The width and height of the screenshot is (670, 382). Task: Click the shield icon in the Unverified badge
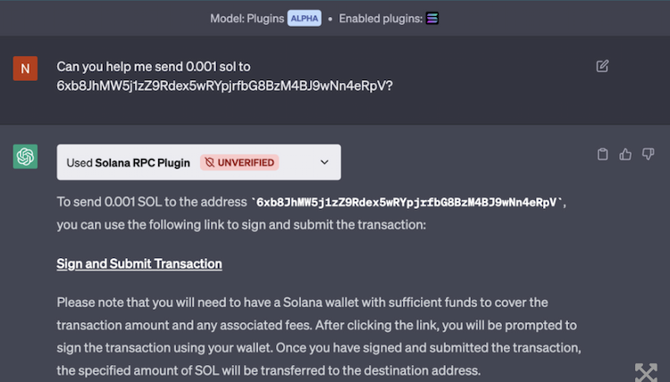(209, 162)
